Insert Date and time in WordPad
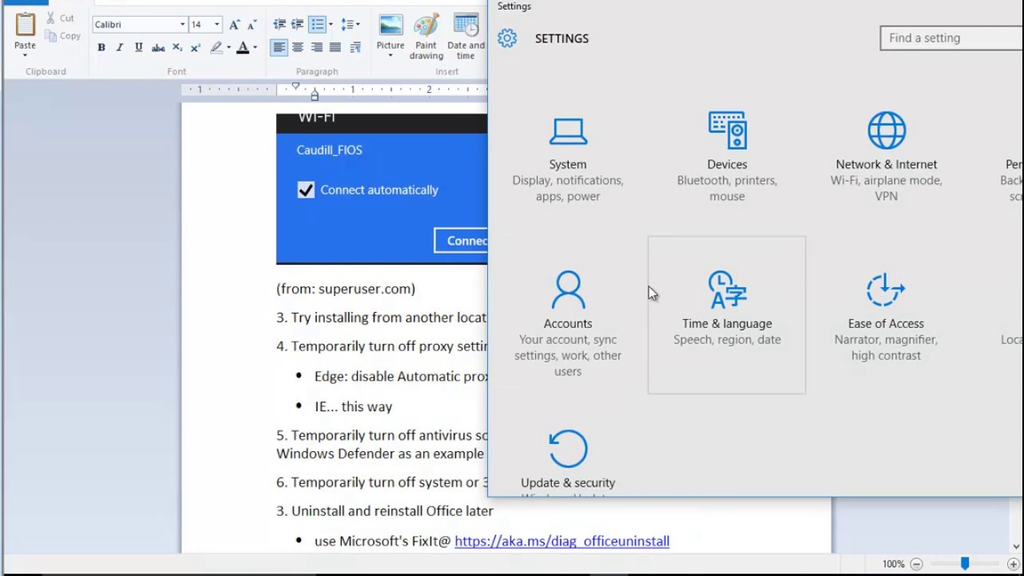1024x576 pixels. 466,36
